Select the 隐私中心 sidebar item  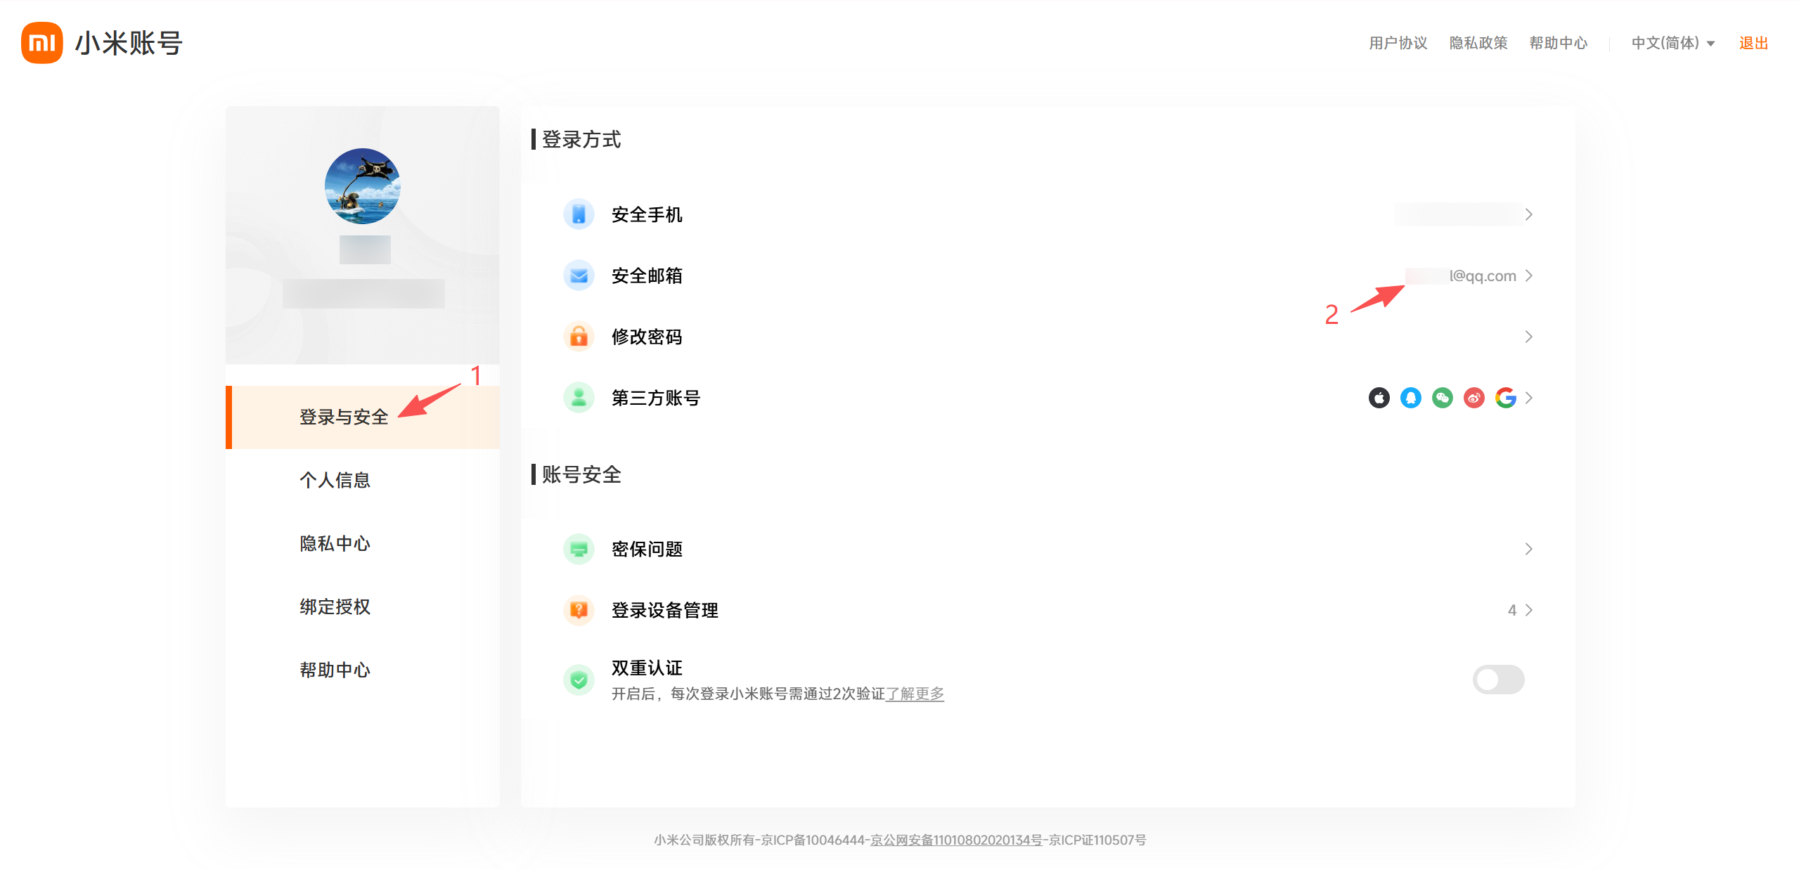point(335,543)
